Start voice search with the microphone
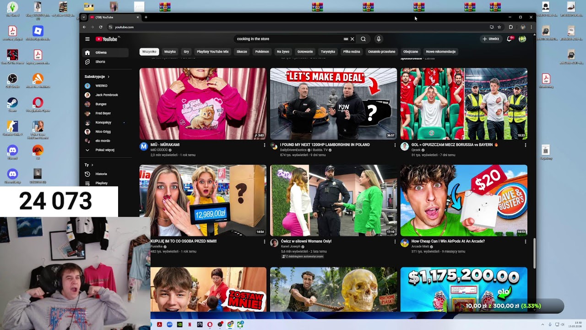 coord(379,39)
